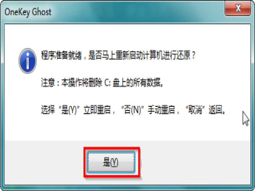Click the 返回 text ending the instruction line
The image size is (255, 191).
[216, 110]
